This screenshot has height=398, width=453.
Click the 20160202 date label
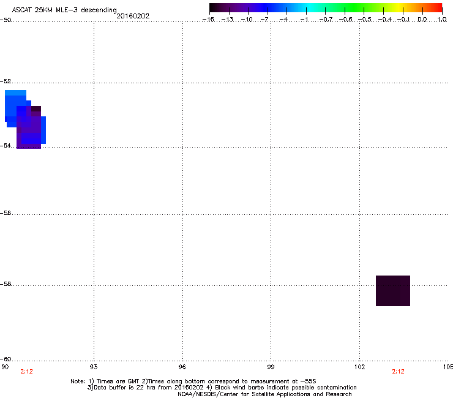point(133,16)
